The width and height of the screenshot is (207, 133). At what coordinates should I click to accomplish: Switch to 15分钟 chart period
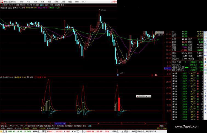coord(23,5)
